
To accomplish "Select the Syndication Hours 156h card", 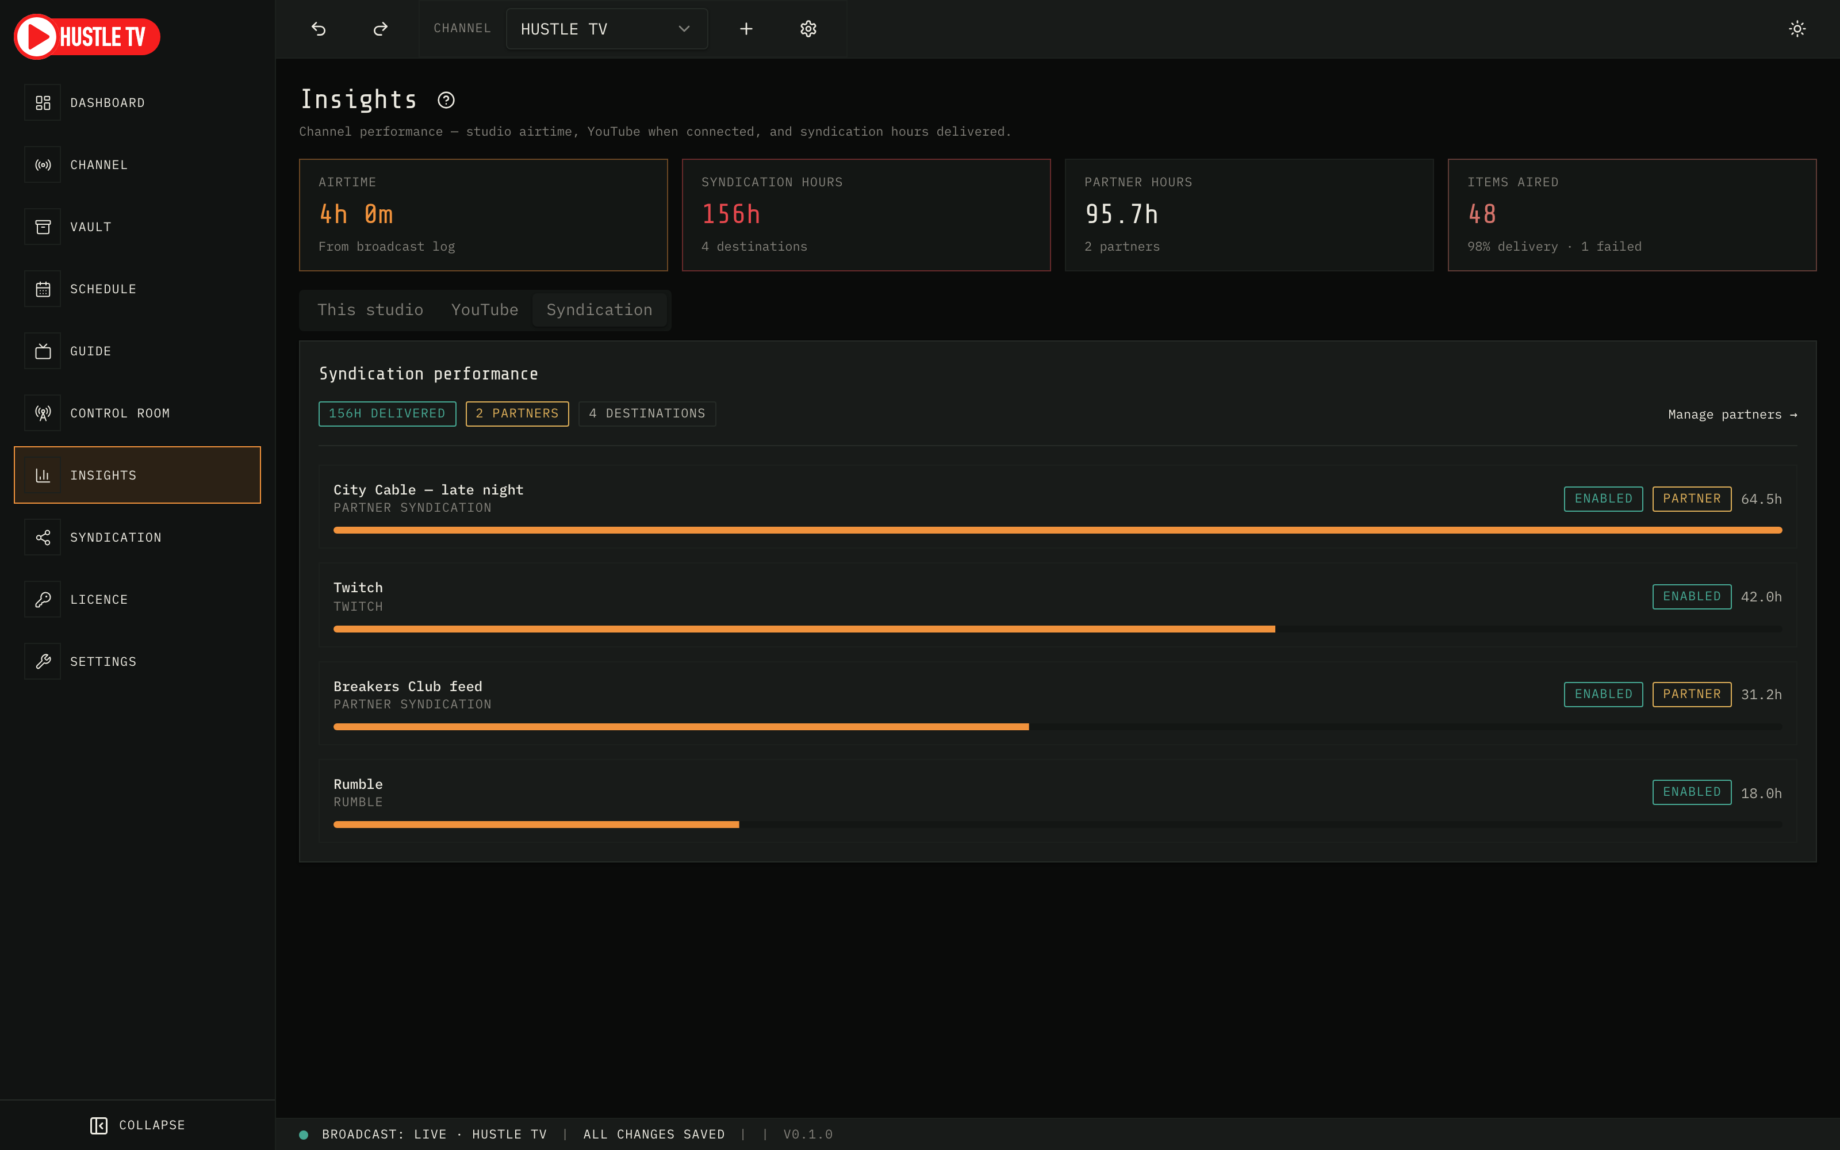I will pos(866,215).
